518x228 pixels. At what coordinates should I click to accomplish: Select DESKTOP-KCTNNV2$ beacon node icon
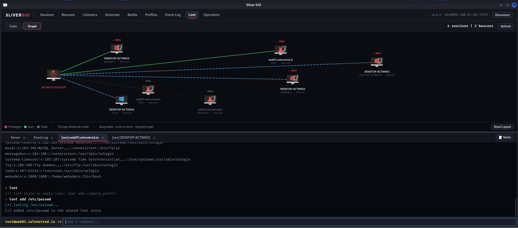click(x=377, y=62)
